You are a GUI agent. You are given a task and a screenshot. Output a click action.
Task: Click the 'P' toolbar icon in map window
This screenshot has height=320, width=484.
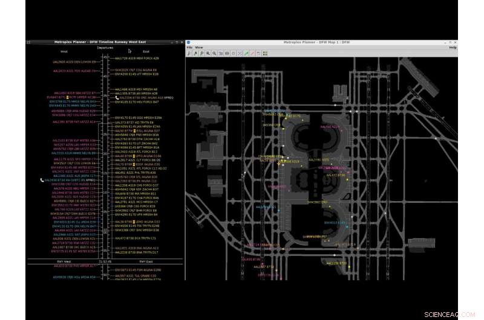pyautogui.click(x=201, y=53)
